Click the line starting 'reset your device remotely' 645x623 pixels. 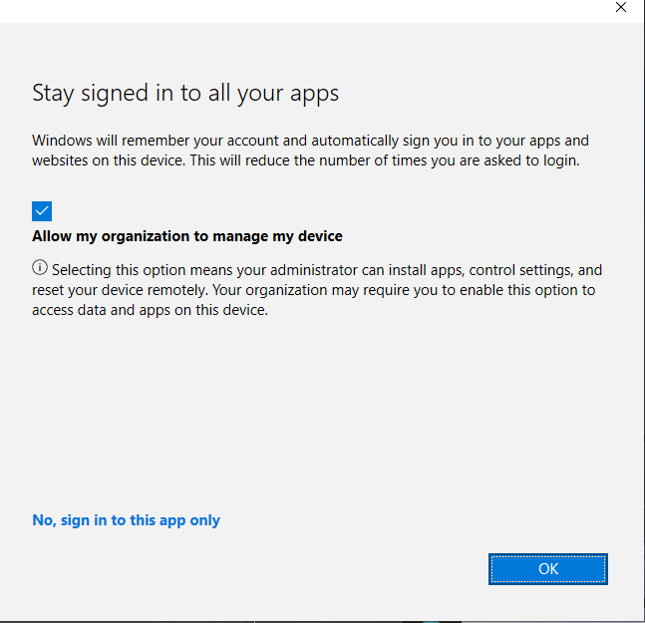tap(313, 290)
